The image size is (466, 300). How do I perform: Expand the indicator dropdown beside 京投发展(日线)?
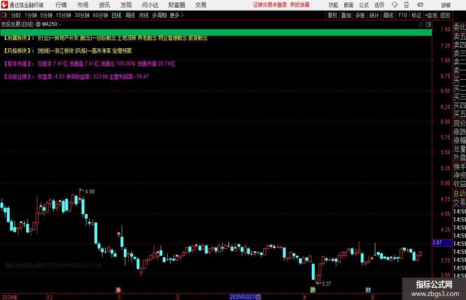click(38, 24)
